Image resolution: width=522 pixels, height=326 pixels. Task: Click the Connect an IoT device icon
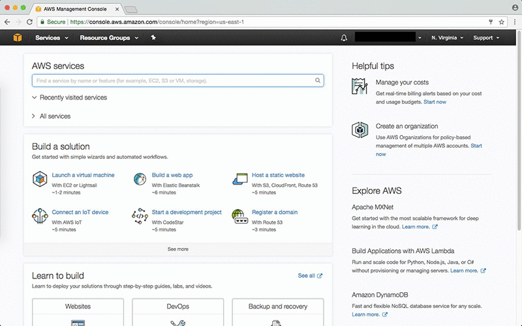coord(40,216)
